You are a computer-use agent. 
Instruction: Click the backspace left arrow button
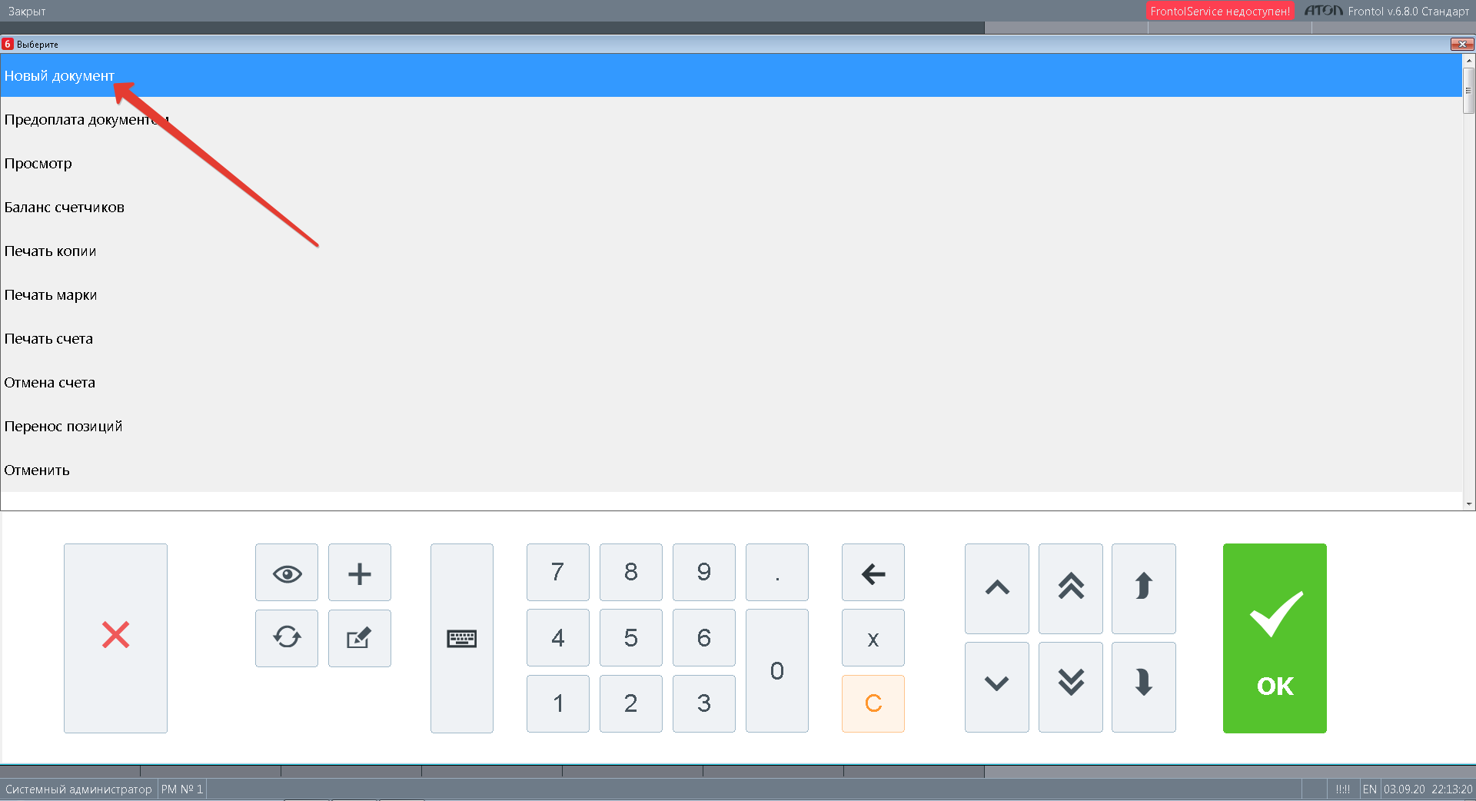(x=873, y=573)
